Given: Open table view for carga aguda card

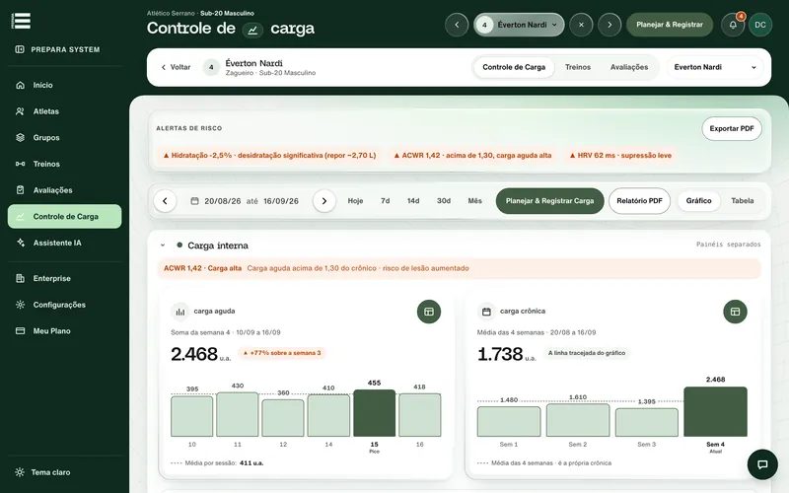Looking at the screenshot, I should [x=429, y=312].
